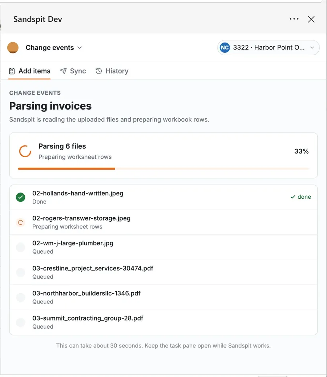Click the done status label

click(x=300, y=197)
